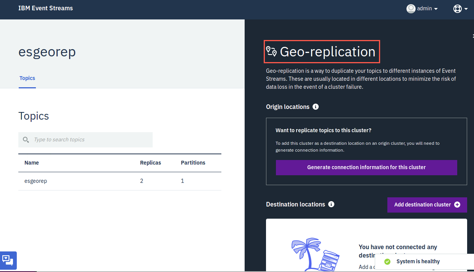Click replicas value 2 for esgeorep
This screenshot has width=474, height=272.
click(x=142, y=181)
